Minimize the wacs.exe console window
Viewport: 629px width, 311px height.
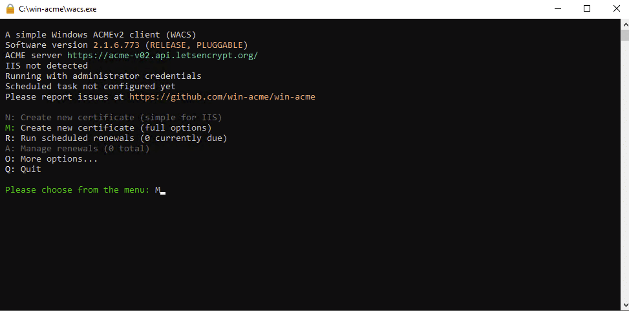click(557, 9)
